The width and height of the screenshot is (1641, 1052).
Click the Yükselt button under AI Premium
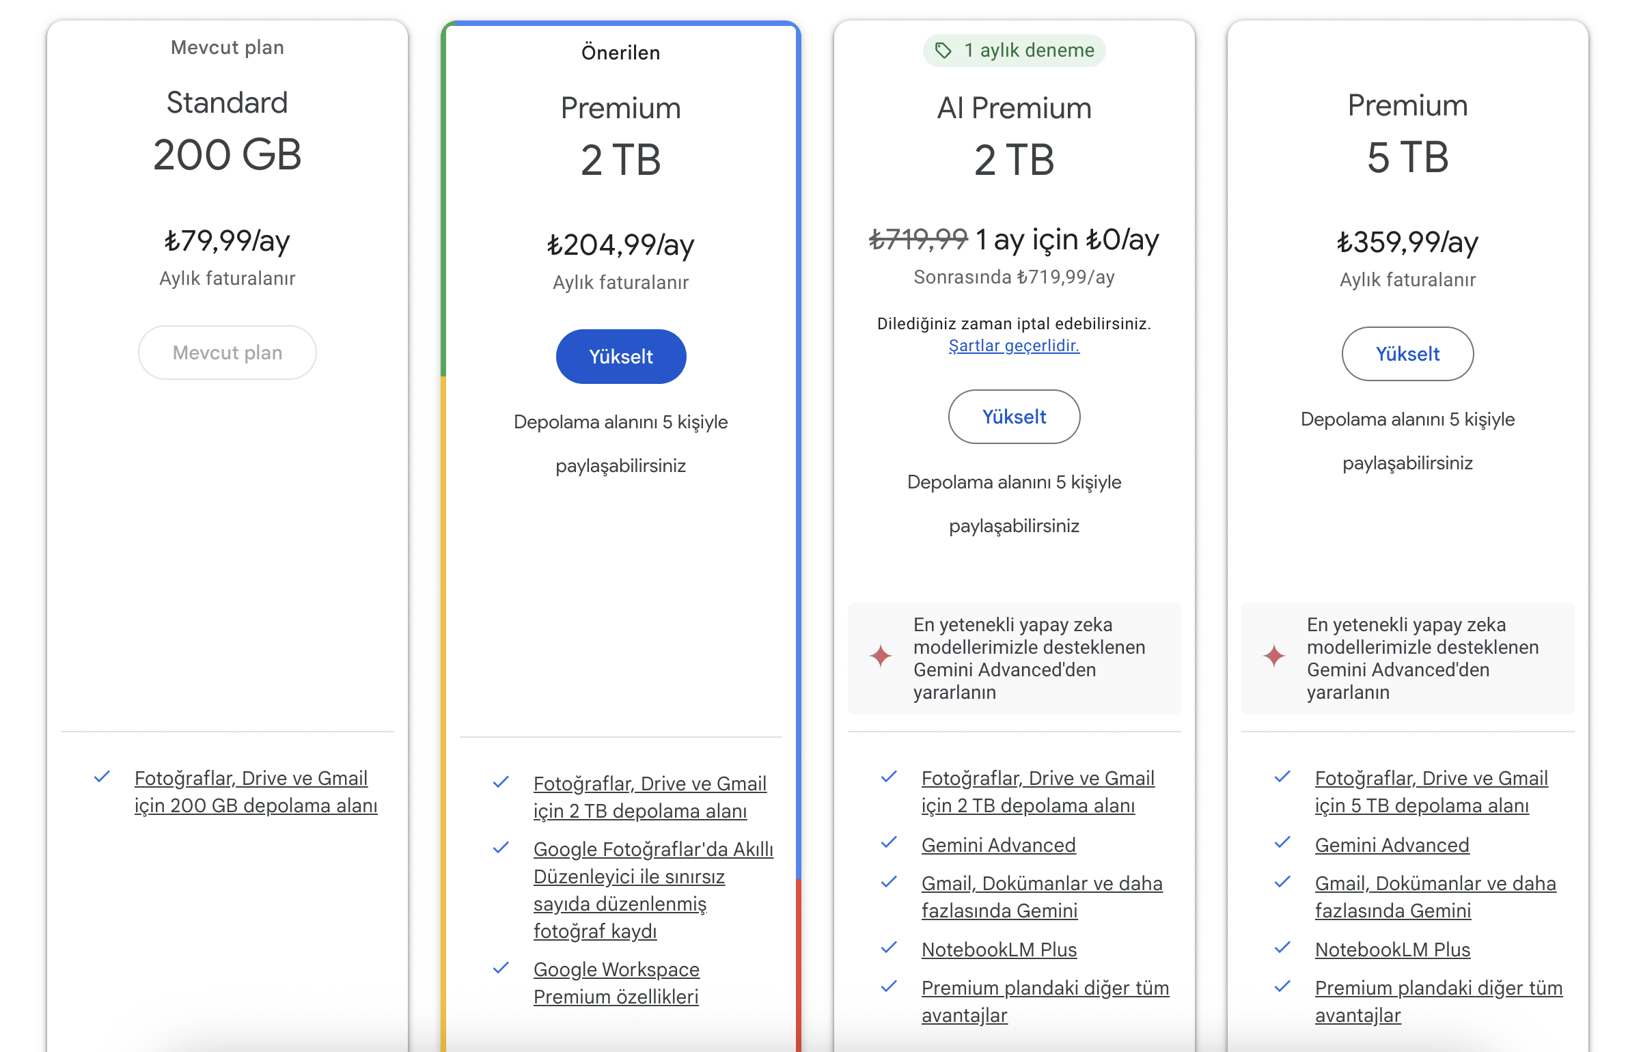(1014, 417)
